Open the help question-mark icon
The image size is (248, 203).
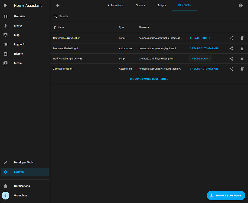pos(240,5)
